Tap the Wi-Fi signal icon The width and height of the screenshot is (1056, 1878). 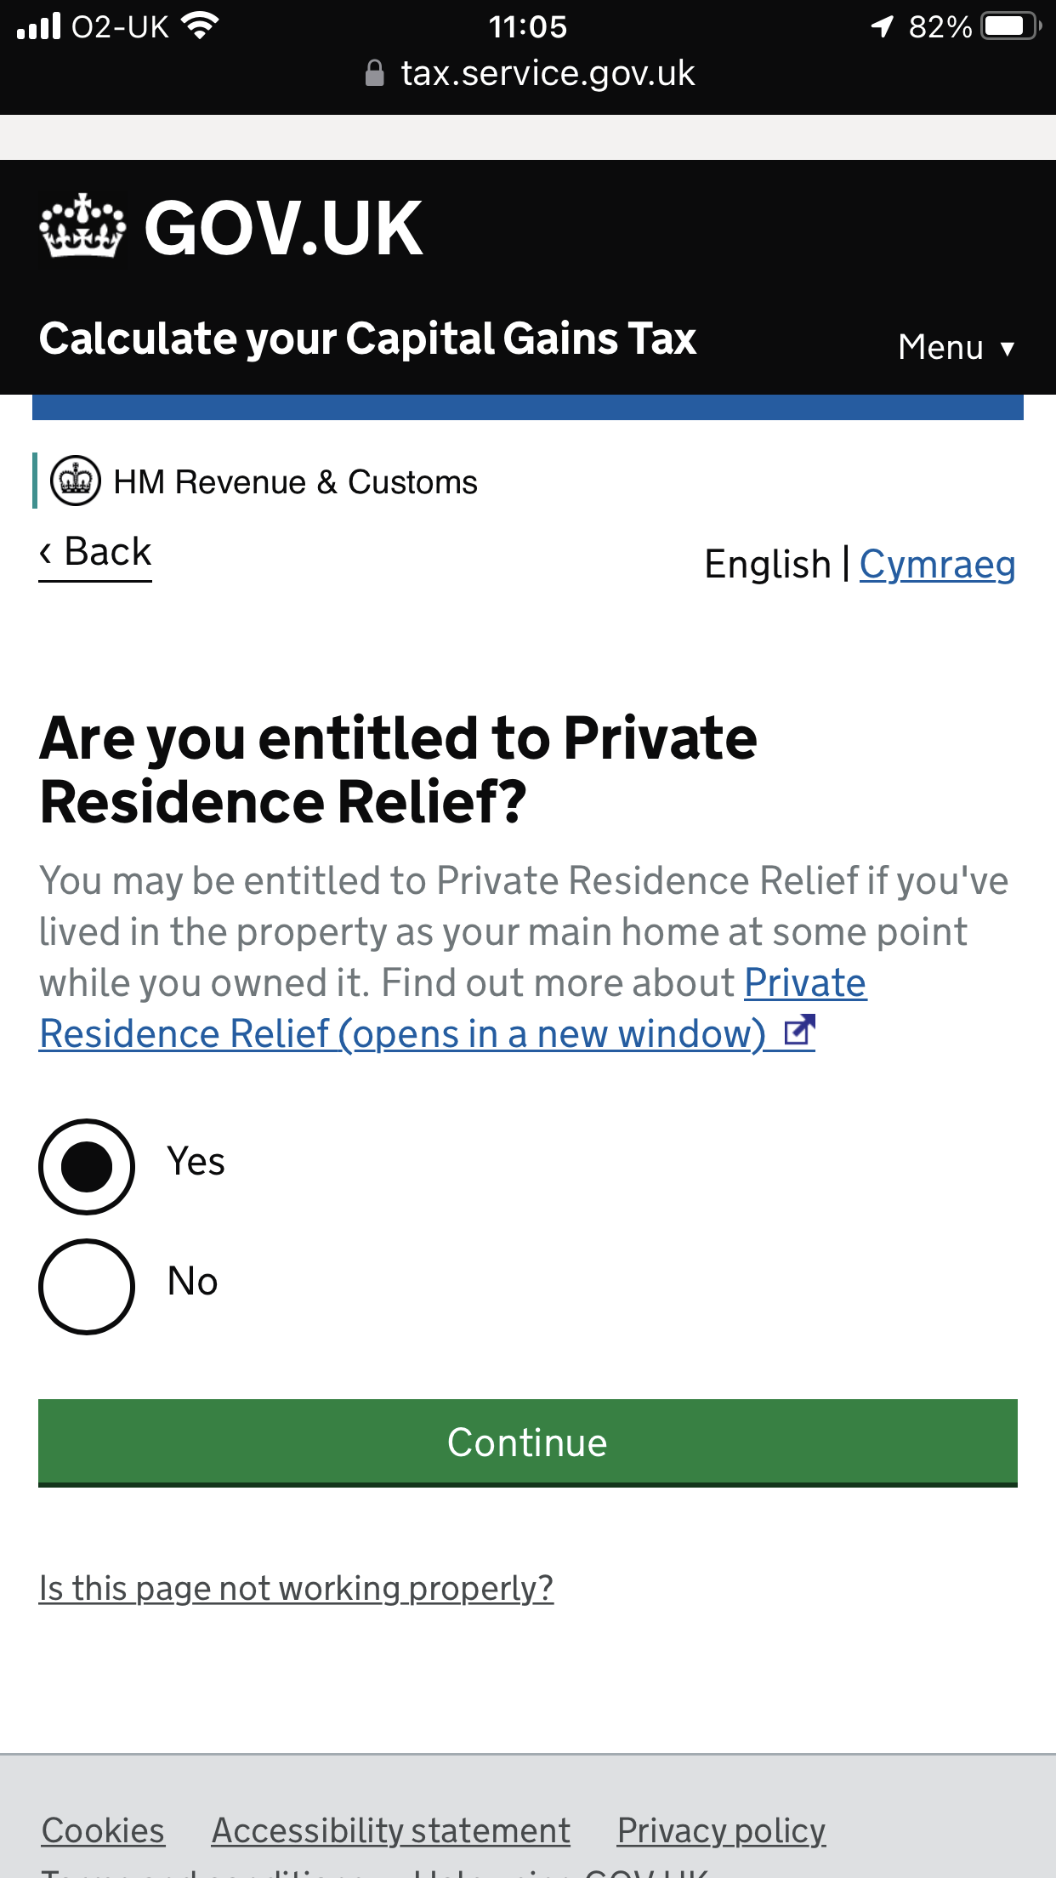201,26
